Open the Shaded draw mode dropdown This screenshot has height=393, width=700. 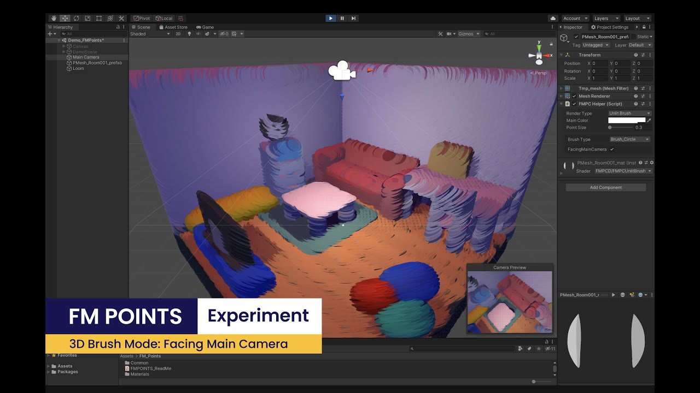click(150, 34)
